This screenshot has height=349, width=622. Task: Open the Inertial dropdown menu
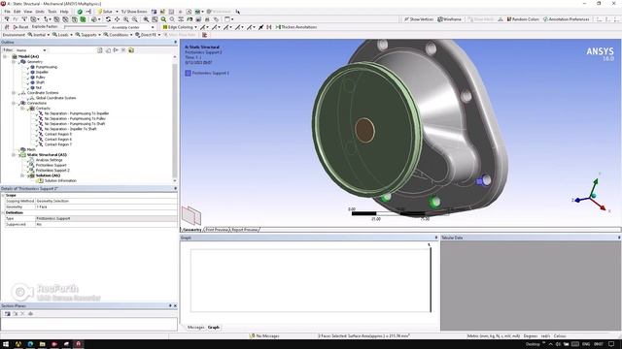[x=39, y=35]
